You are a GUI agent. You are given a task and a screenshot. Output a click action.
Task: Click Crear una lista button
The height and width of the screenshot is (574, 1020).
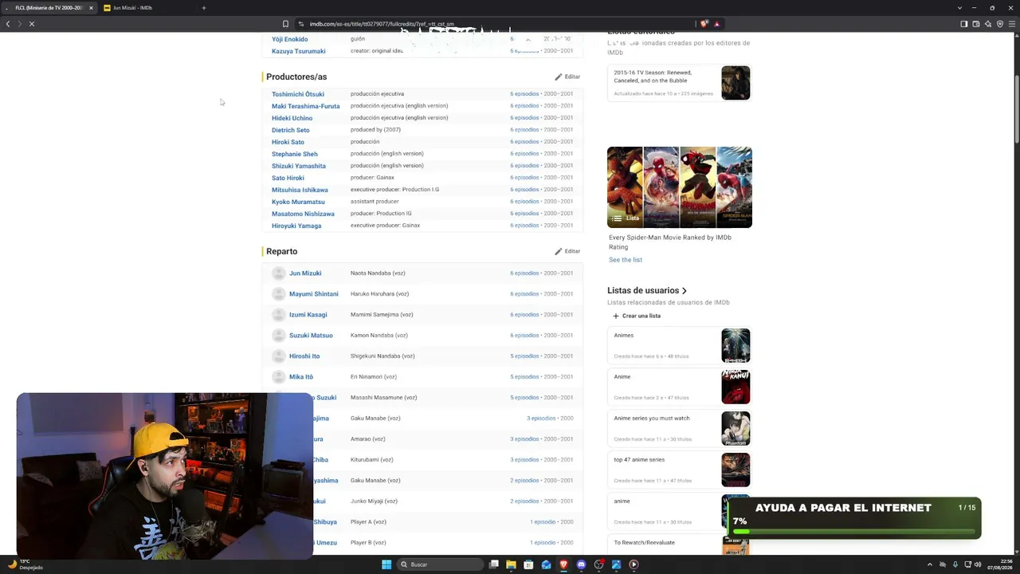[x=637, y=316]
